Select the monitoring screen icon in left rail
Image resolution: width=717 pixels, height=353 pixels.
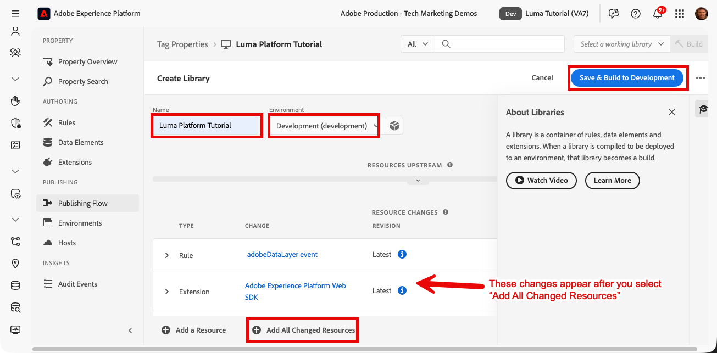click(x=15, y=329)
